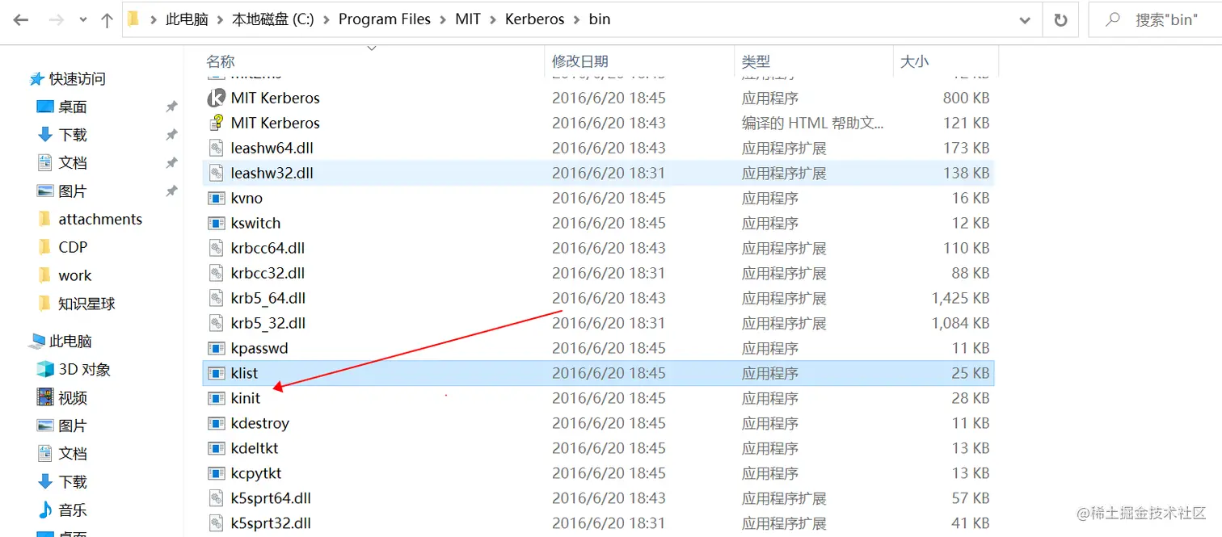Open 下载 under quick access
The image size is (1222, 537).
click(x=73, y=135)
